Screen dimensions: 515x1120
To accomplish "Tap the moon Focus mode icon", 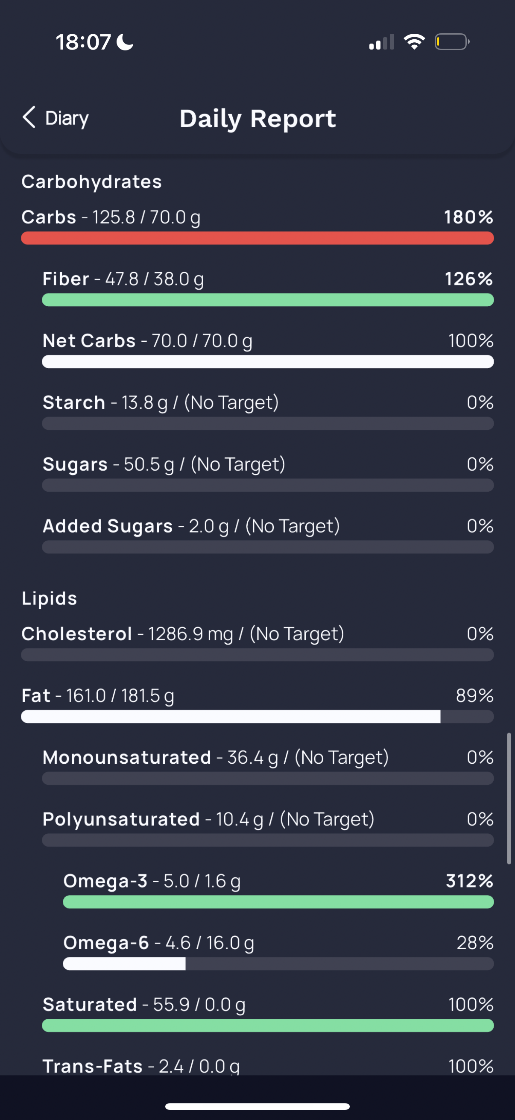I will [x=125, y=42].
